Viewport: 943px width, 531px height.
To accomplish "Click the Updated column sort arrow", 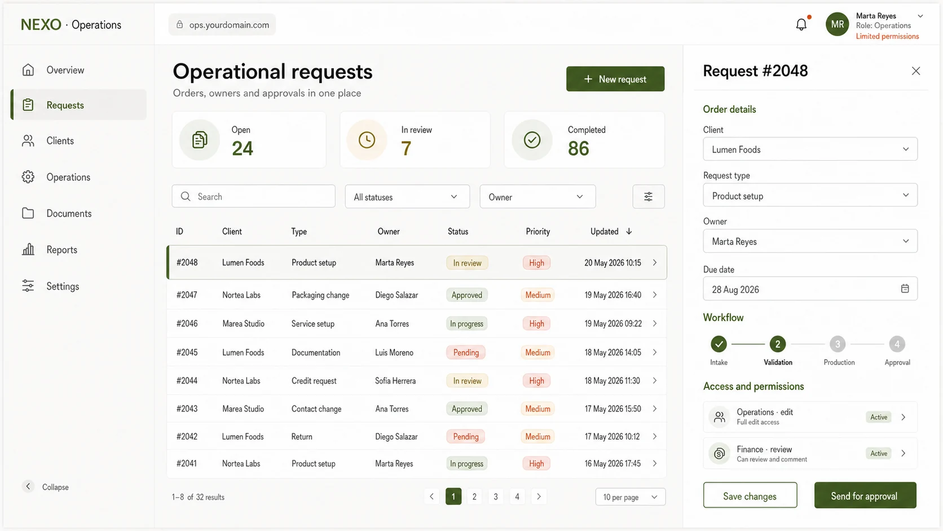I will click(x=629, y=231).
